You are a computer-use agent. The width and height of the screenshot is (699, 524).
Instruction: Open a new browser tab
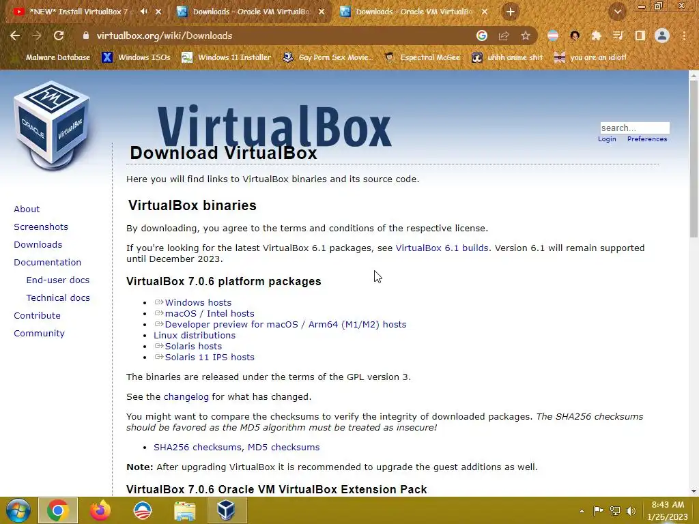pyautogui.click(x=511, y=12)
